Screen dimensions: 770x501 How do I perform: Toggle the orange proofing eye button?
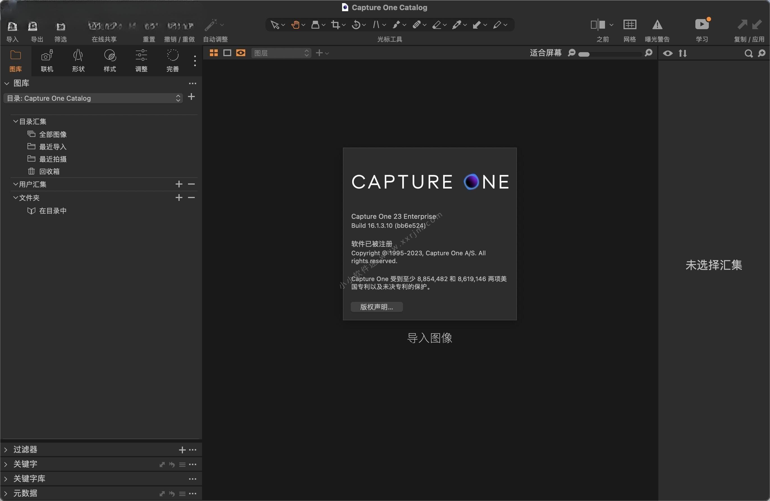[x=241, y=53]
